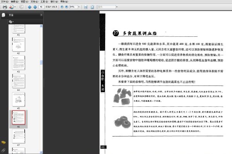Open the dropdown arrow beside the collaborate icon
Image resolution: width=232 pixels, height=154 pixels.
15,7
